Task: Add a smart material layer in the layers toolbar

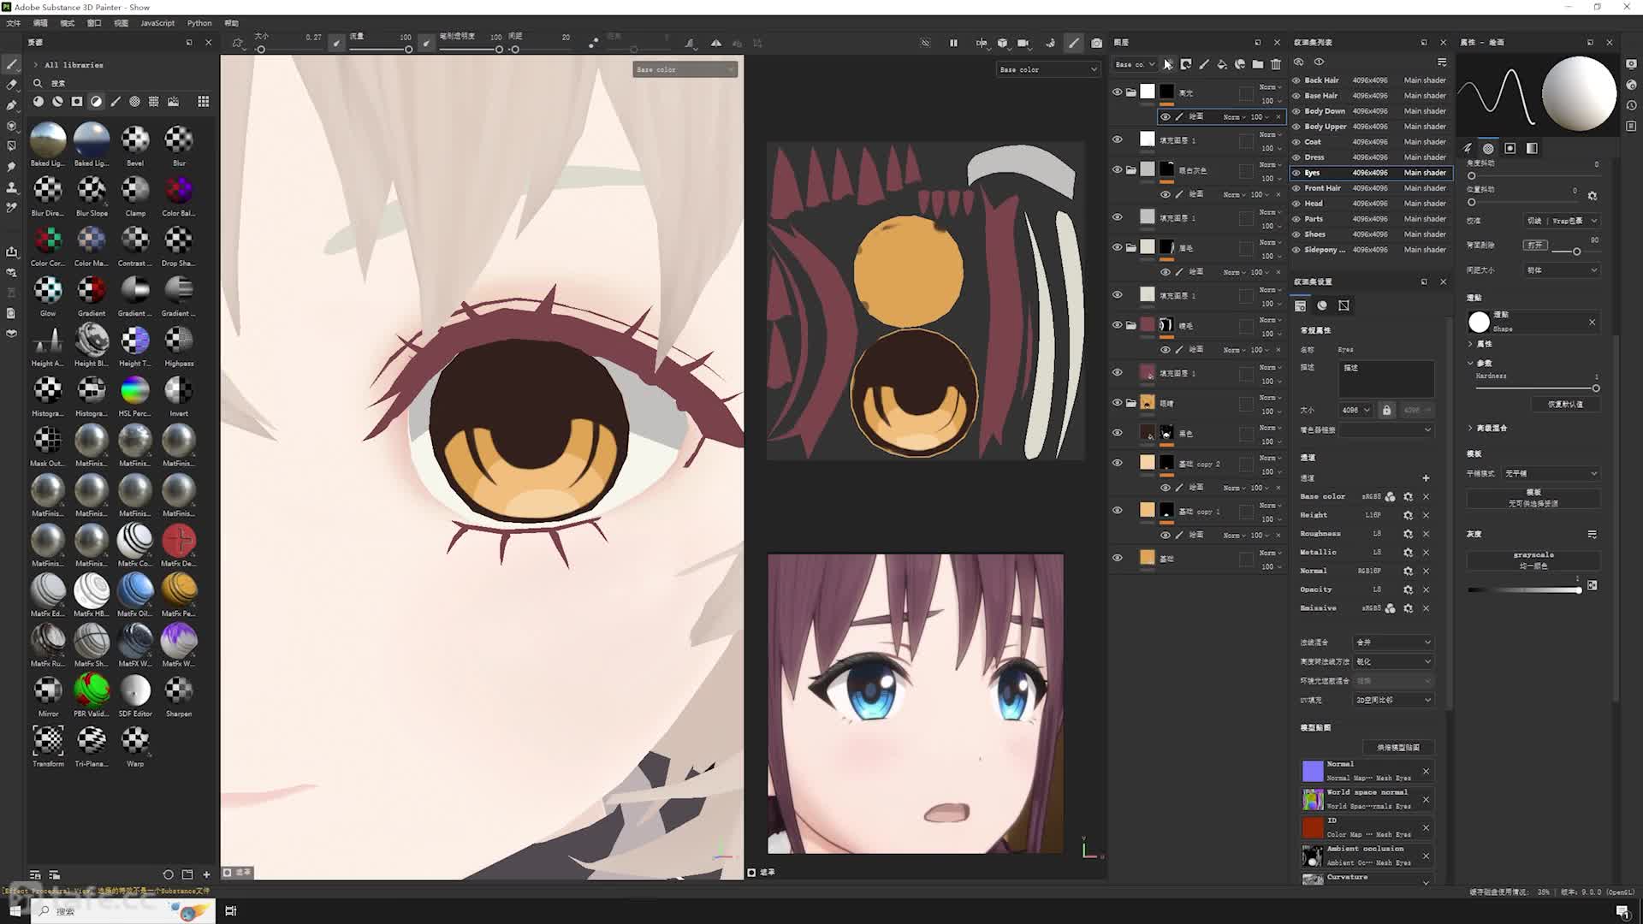Action: click(1240, 64)
